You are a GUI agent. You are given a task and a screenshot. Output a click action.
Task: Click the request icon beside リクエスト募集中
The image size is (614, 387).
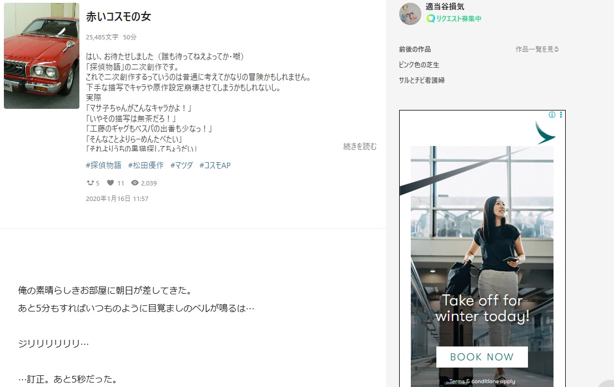pyautogui.click(x=430, y=18)
